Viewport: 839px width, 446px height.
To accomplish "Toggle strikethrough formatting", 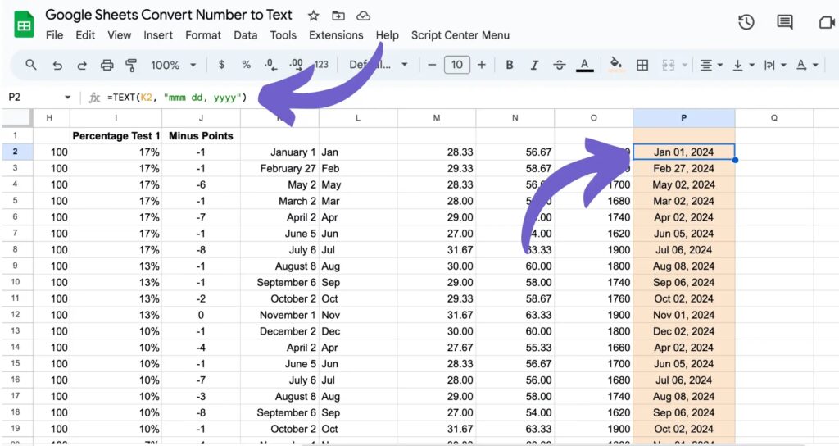I will [560, 65].
